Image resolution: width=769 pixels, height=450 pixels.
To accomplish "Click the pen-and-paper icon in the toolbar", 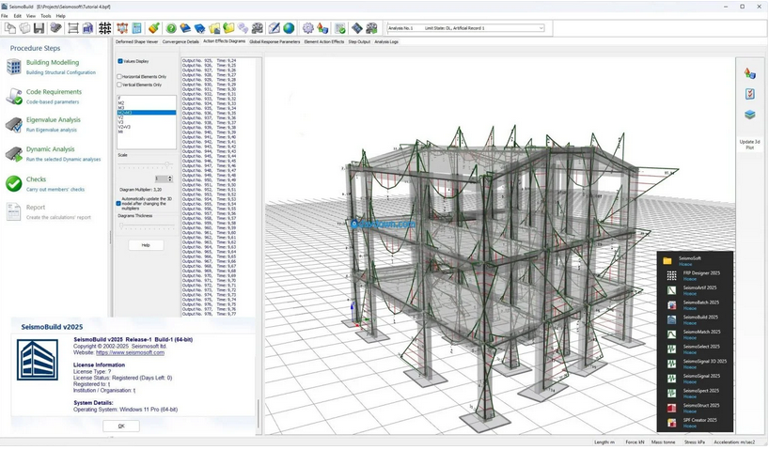I will click(275, 28).
